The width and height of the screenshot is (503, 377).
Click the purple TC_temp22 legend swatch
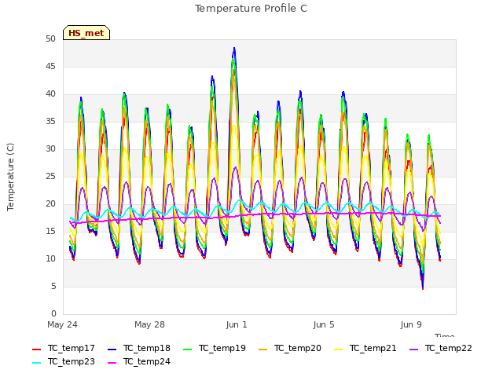coord(414,349)
